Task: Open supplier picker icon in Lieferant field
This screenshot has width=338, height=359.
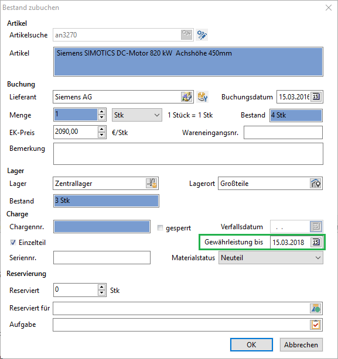Action: click(187, 97)
